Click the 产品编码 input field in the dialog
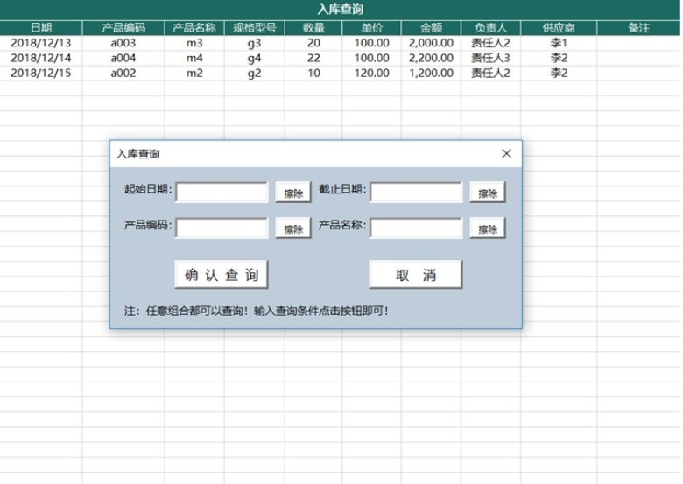Image resolution: width=683 pixels, height=484 pixels. pyautogui.click(x=222, y=228)
